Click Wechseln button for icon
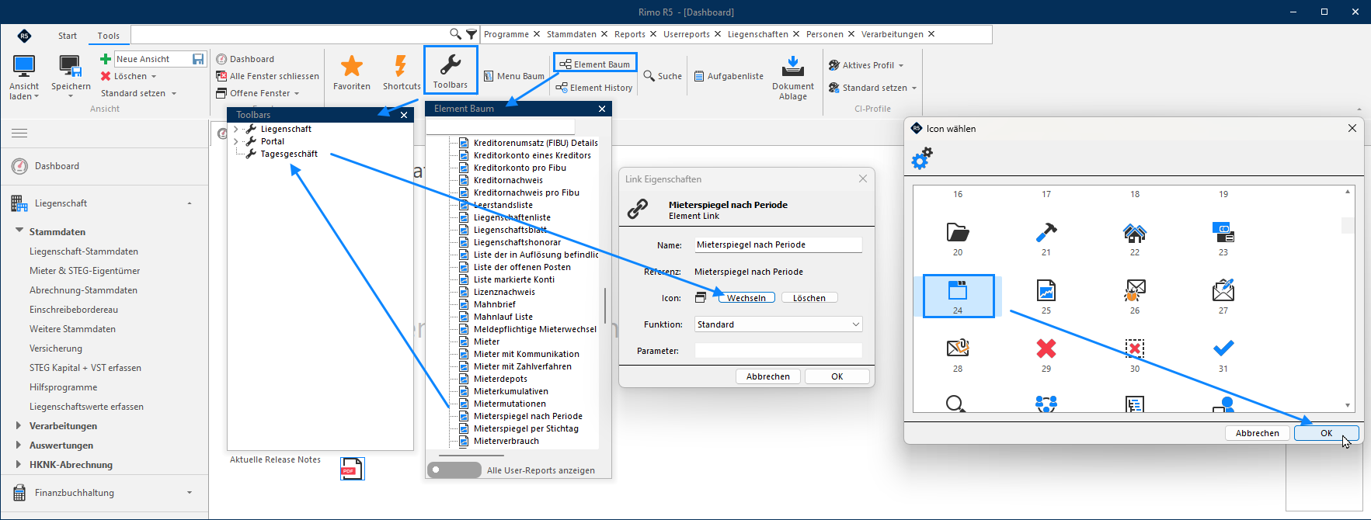Viewport: 1371px width, 520px height. click(x=746, y=298)
